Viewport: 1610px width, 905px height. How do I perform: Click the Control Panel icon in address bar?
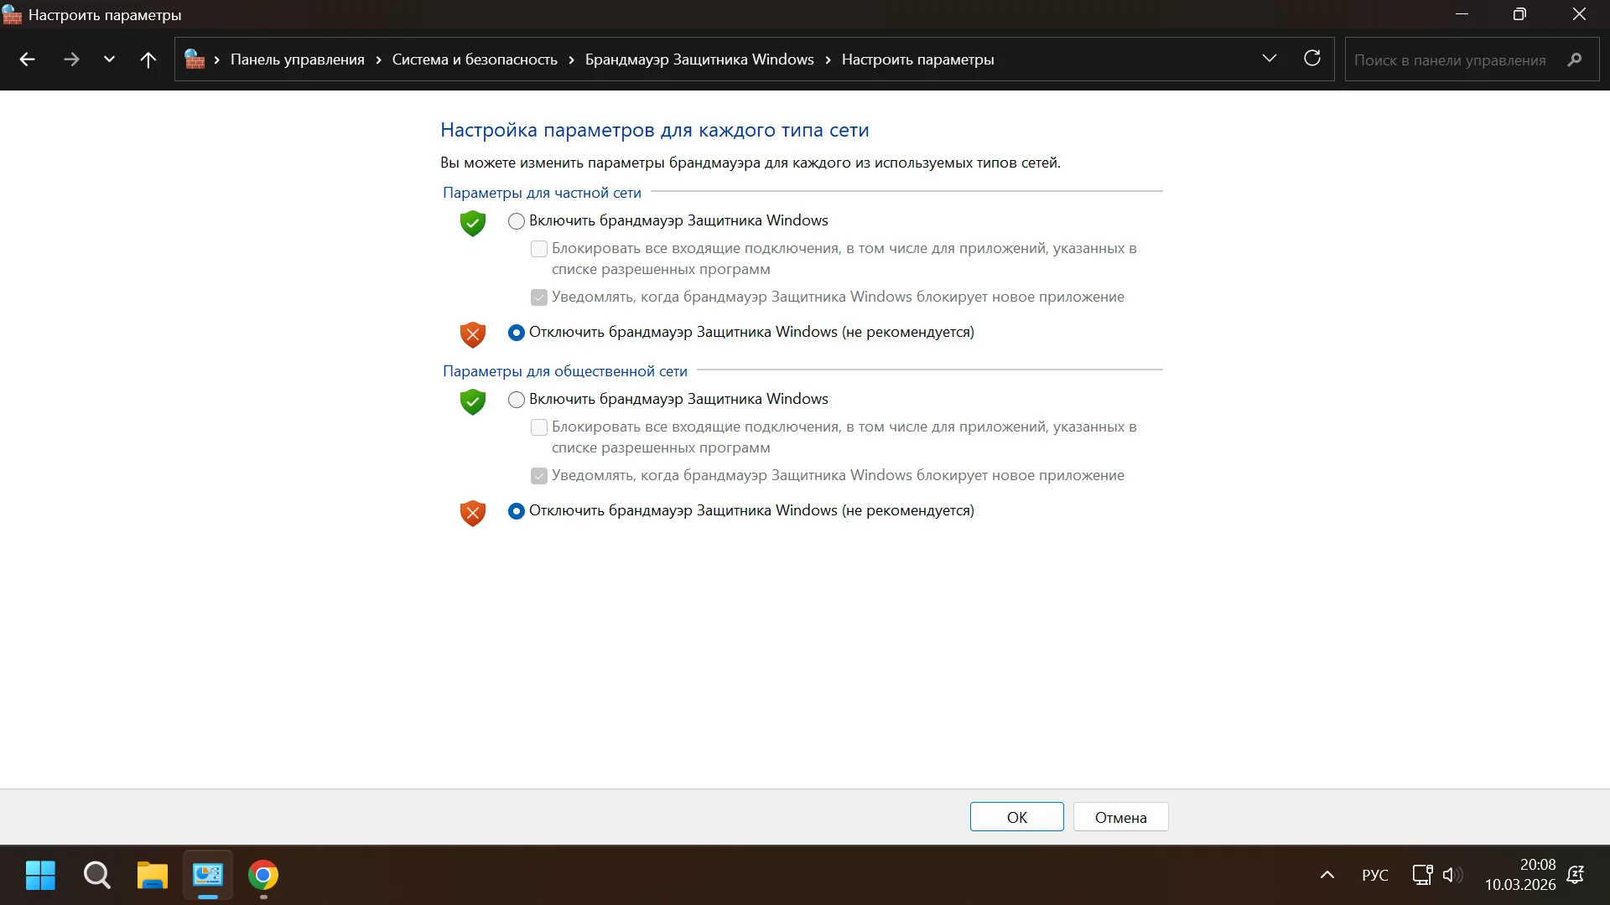pyautogui.click(x=195, y=59)
